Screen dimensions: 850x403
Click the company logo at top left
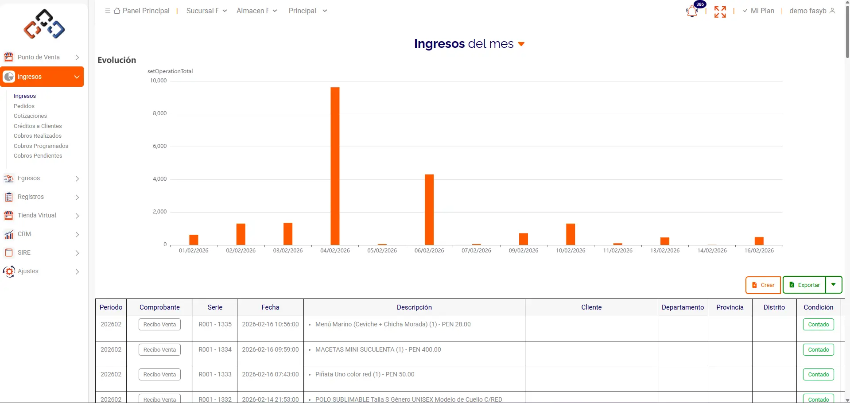point(44,25)
